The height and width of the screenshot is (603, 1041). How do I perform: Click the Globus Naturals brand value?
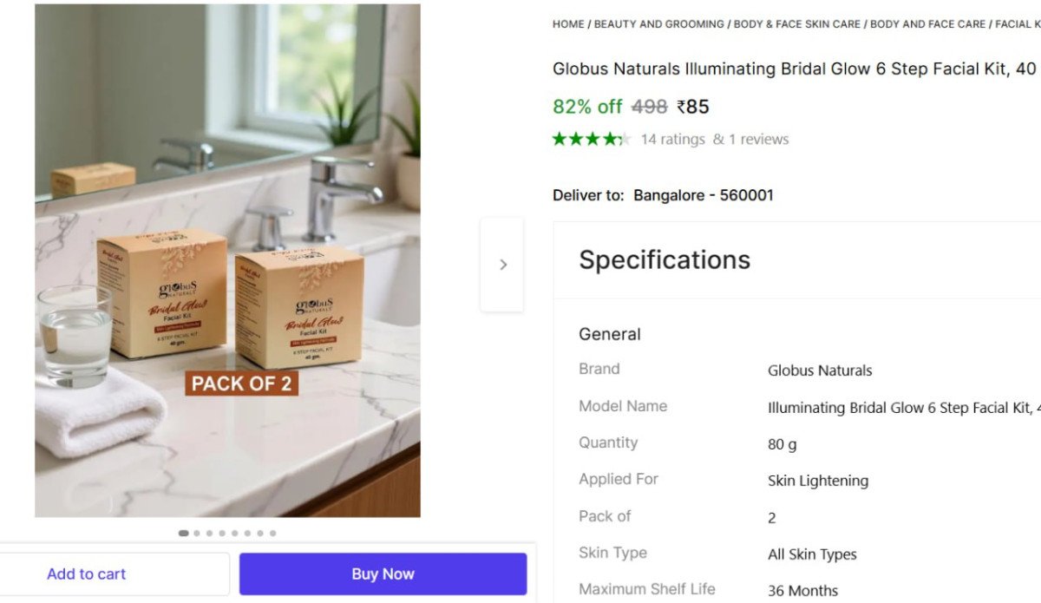[x=820, y=370]
